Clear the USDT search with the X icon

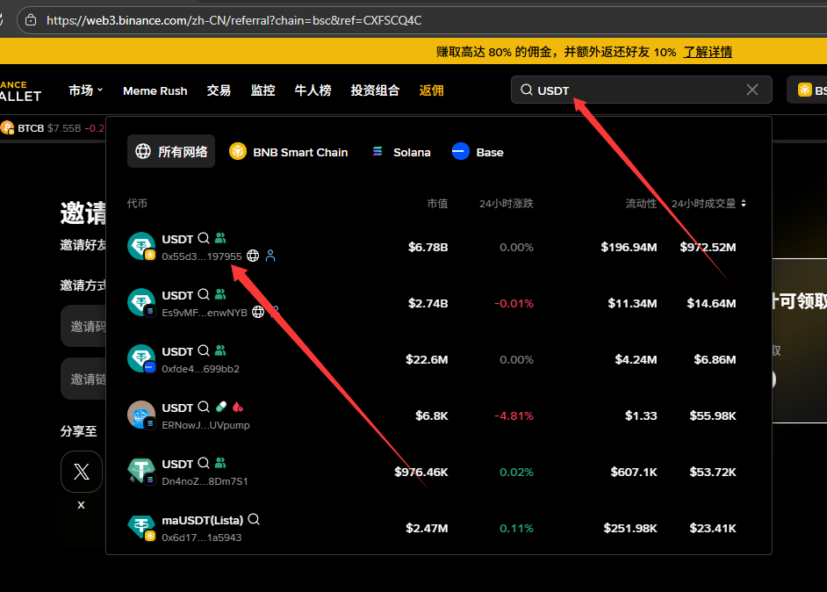tap(752, 90)
